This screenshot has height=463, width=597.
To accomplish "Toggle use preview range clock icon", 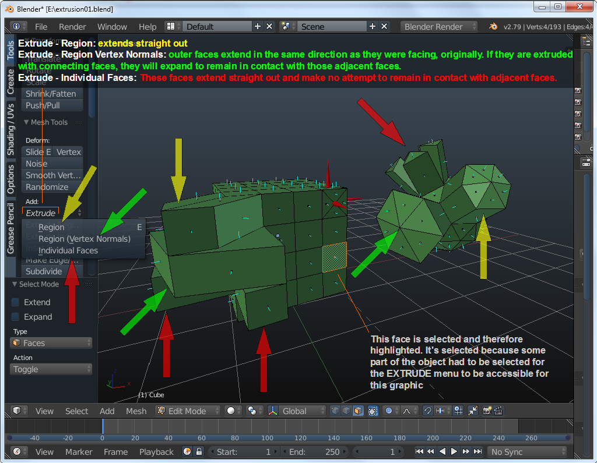I will pyautogui.click(x=187, y=451).
